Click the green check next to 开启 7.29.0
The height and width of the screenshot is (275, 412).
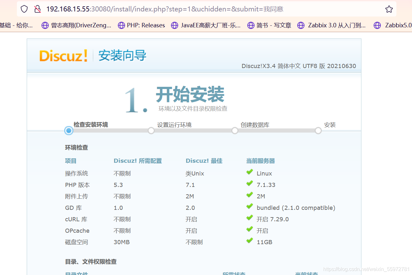coord(249,218)
